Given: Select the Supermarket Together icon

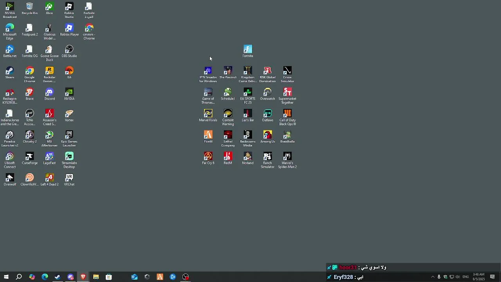Looking at the screenshot, I should coord(287,96).
